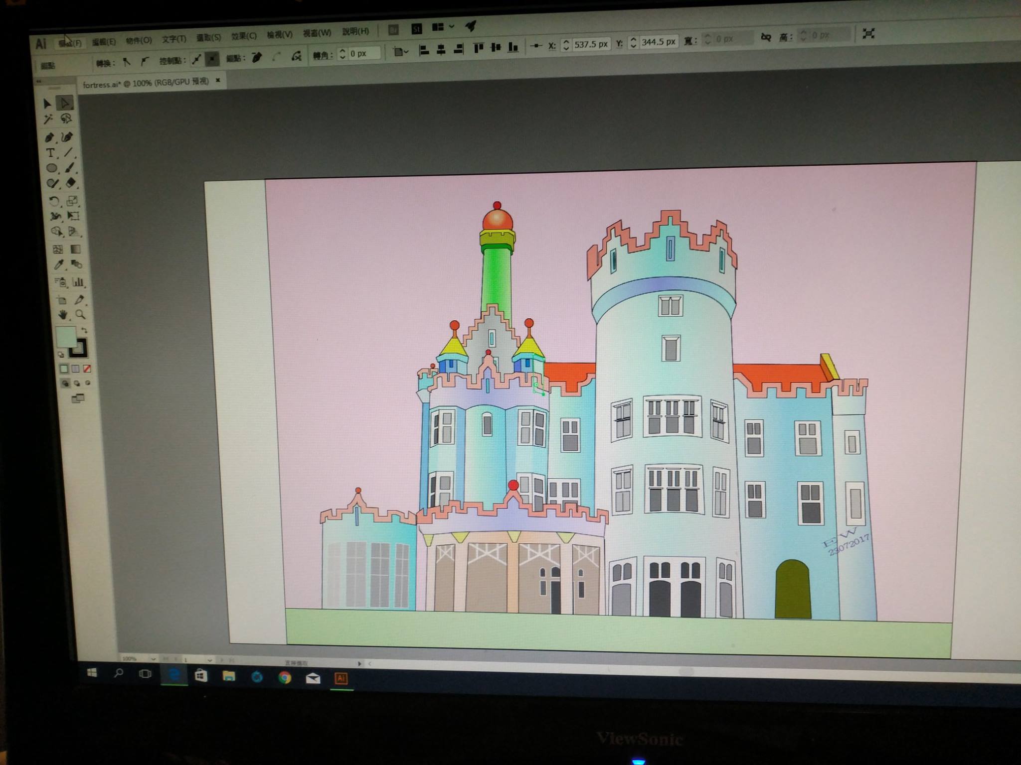Viewport: 1021px width, 765px height.
Task: Open the 視窗(W) menu
Action: coord(317,33)
